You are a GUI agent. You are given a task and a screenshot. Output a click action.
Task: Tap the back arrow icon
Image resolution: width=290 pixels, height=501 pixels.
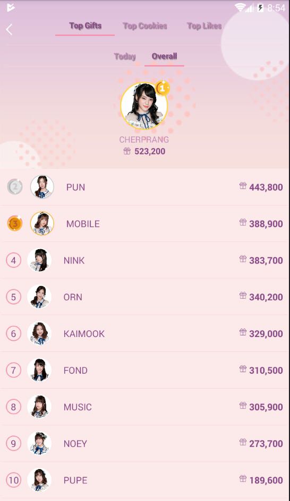tap(9, 30)
